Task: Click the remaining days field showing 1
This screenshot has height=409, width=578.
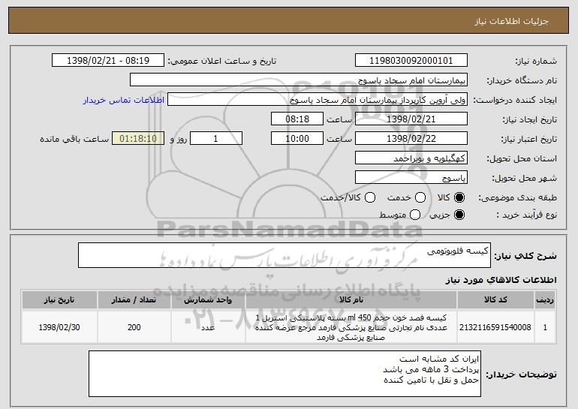Action: click(x=216, y=139)
